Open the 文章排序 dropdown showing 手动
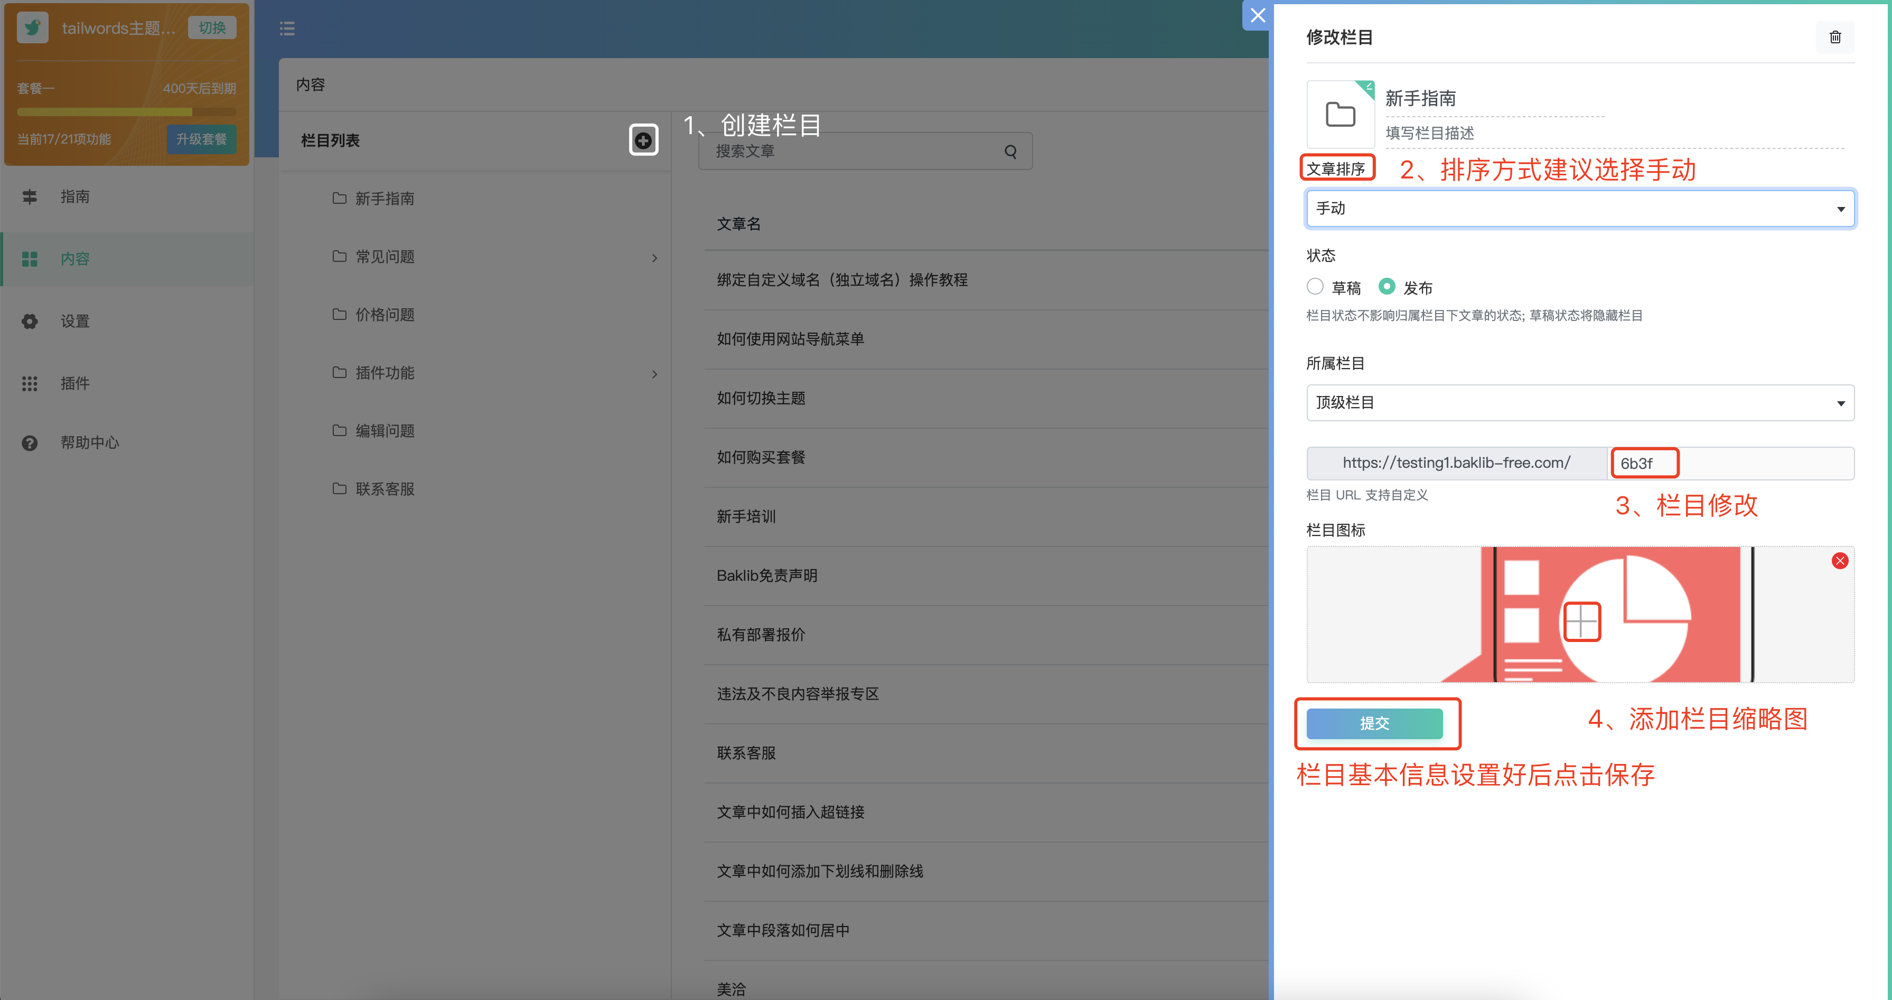1892x1000 pixels. [1580, 209]
